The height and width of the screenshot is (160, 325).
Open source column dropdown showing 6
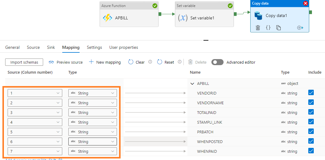pyautogui.click(x=35, y=142)
